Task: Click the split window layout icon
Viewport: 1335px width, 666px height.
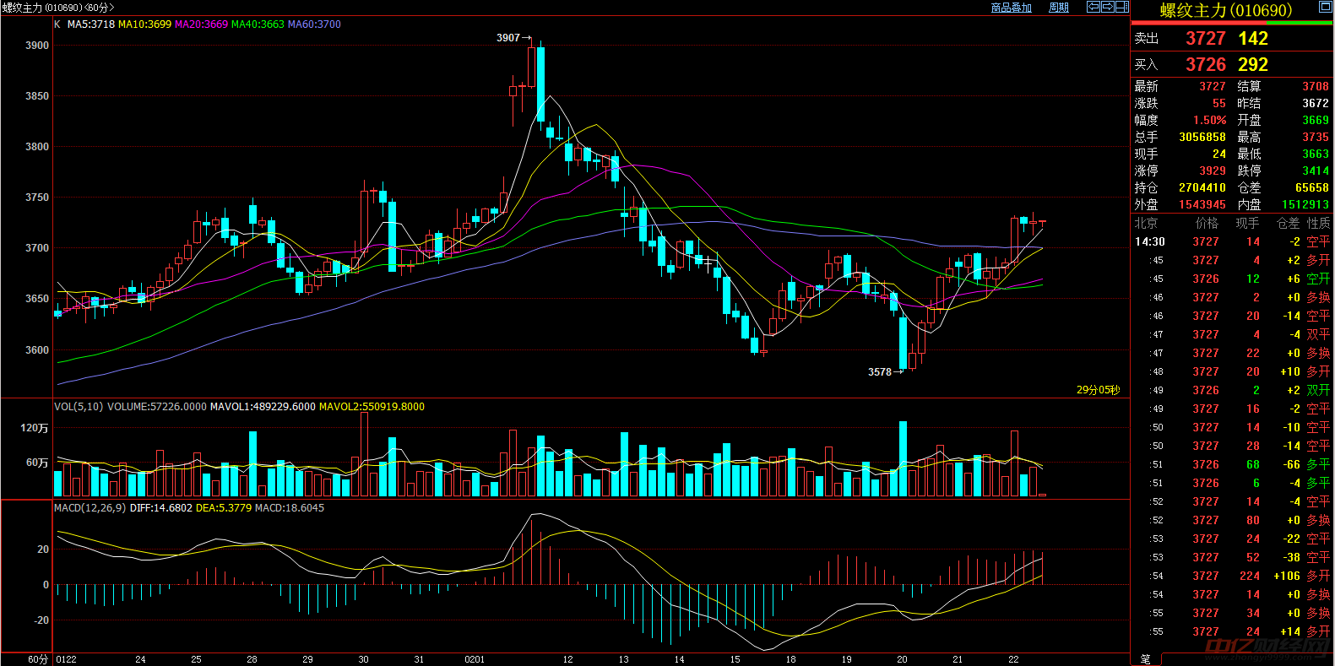Action: tap(1121, 7)
